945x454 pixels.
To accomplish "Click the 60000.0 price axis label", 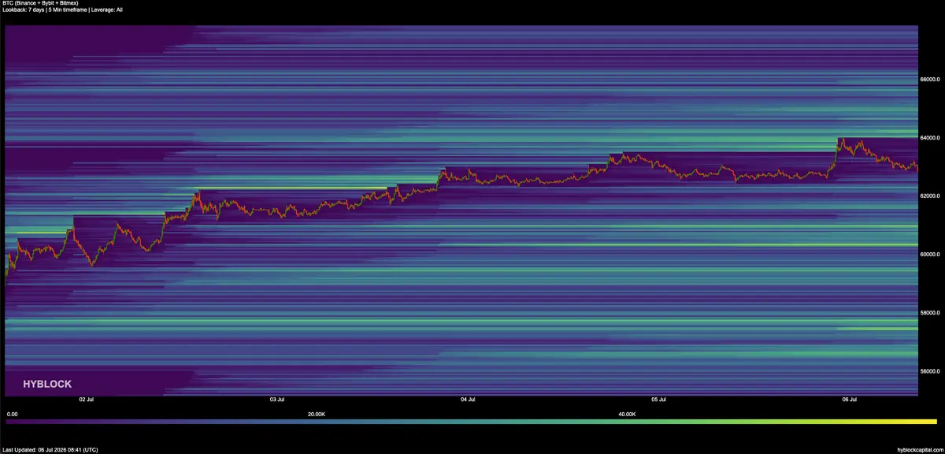I will click(x=930, y=255).
